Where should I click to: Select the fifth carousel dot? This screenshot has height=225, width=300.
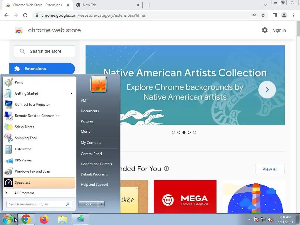click(x=195, y=132)
